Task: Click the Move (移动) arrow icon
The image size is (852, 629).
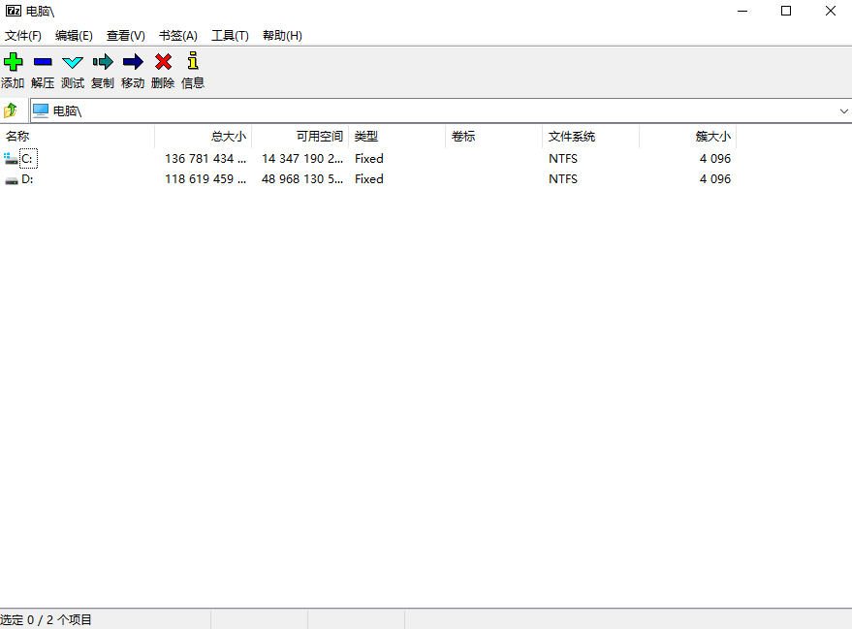Action: tap(133, 62)
